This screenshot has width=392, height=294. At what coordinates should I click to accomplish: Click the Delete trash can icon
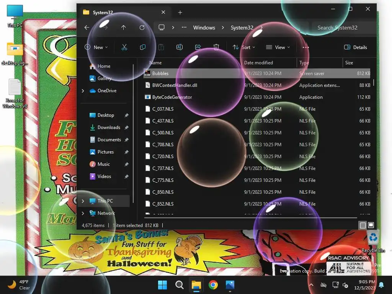(x=216, y=47)
